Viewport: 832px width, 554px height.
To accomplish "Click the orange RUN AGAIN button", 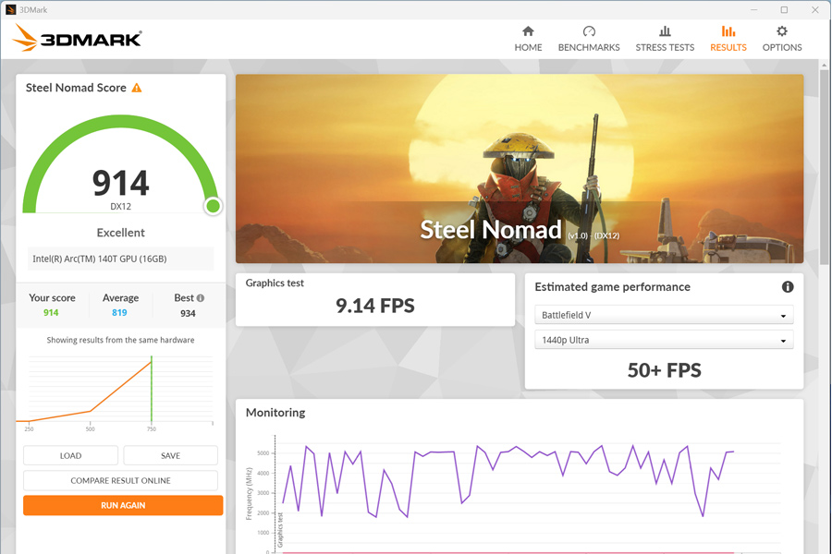I will (123, 505).
